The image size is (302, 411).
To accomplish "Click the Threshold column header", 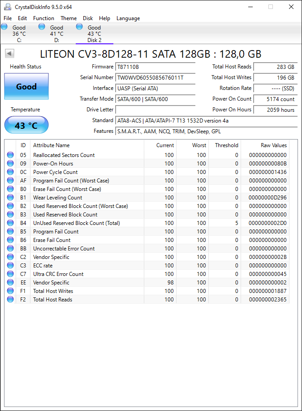I will click(x=225, y=145).
